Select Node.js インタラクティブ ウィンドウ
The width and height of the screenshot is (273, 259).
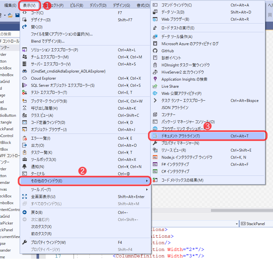(207, 157)
